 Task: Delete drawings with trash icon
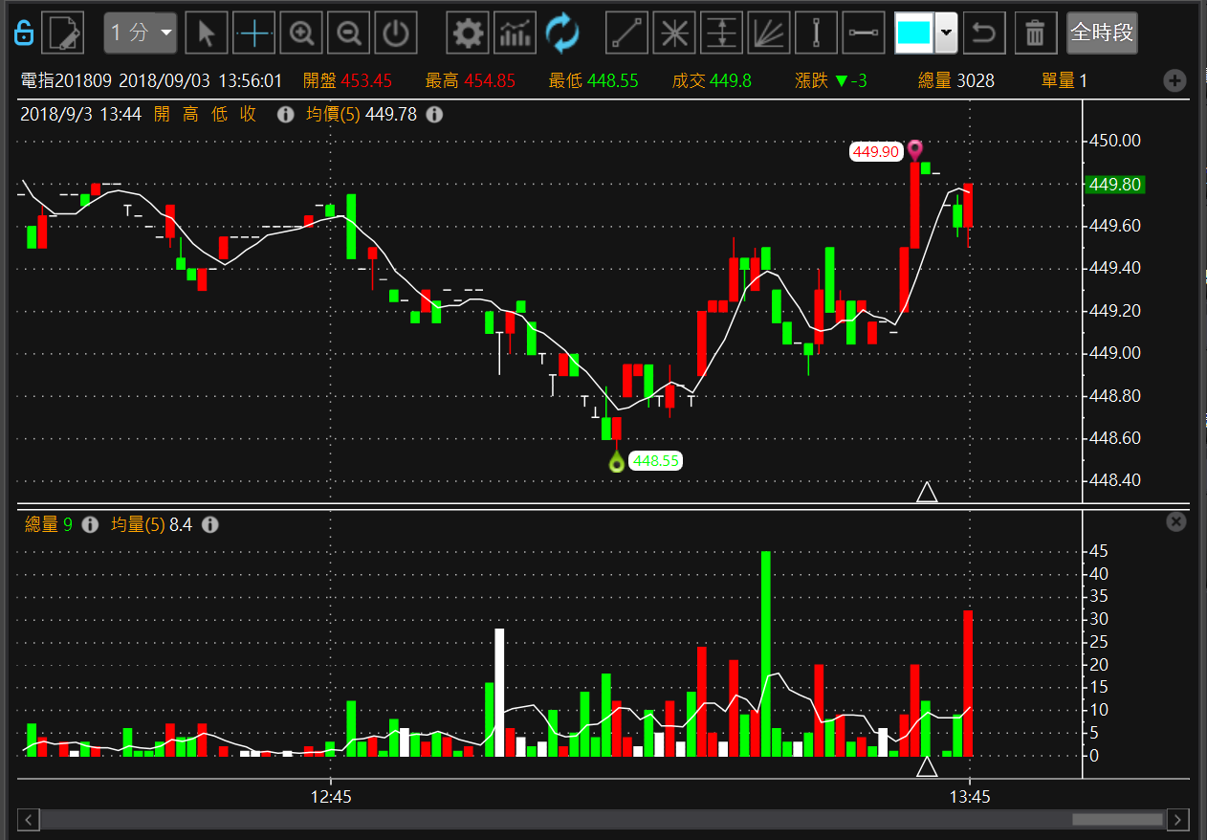tap(1034, 33)
